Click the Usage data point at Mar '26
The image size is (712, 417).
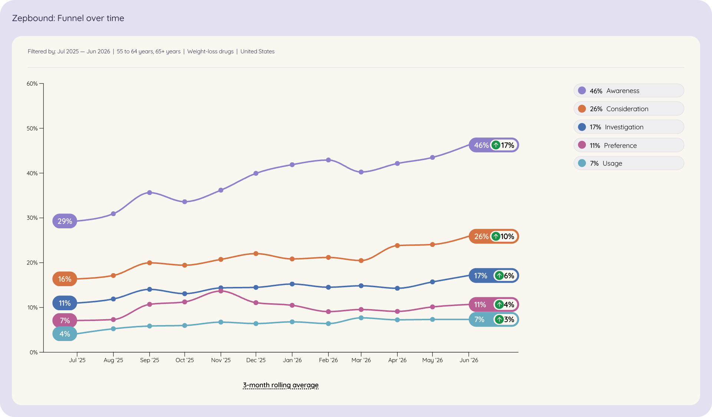pos(361,318)
